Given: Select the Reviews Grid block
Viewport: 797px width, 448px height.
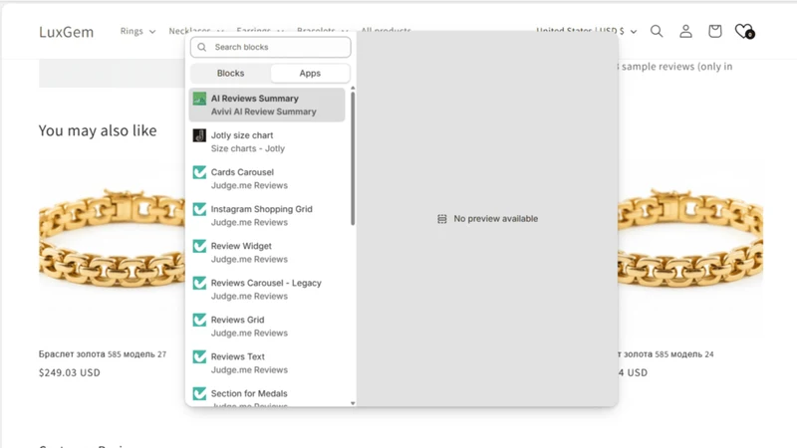Looking at the screenshot, I should [267, 327].
